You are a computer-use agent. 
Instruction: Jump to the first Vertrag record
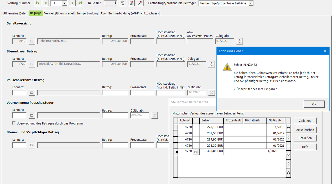(x=38, y=3)
